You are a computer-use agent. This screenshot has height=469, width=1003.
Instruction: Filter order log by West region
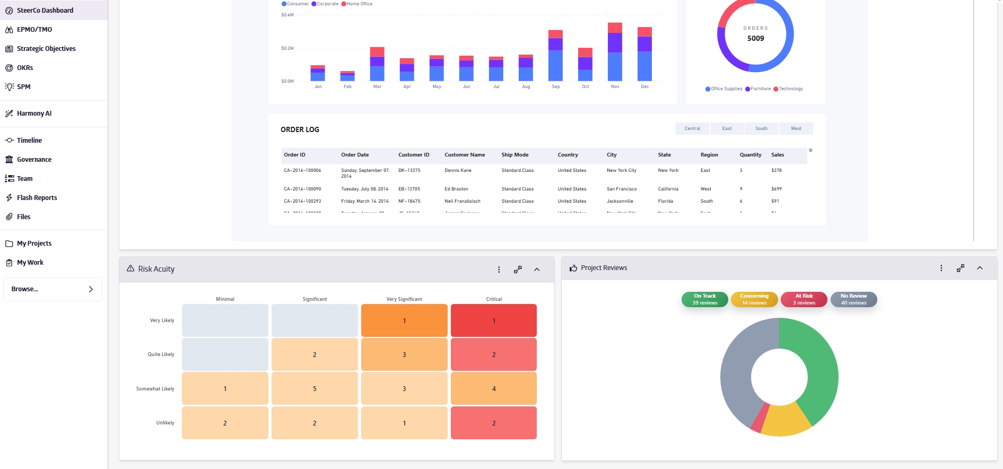click(796, 128)
